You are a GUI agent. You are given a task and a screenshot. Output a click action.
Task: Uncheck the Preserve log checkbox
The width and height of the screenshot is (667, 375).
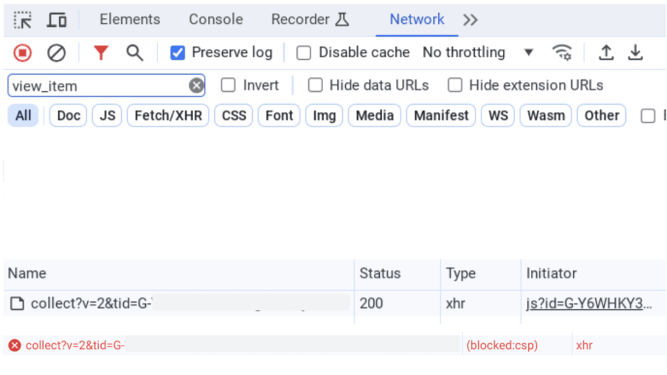(x=177, y=52)
